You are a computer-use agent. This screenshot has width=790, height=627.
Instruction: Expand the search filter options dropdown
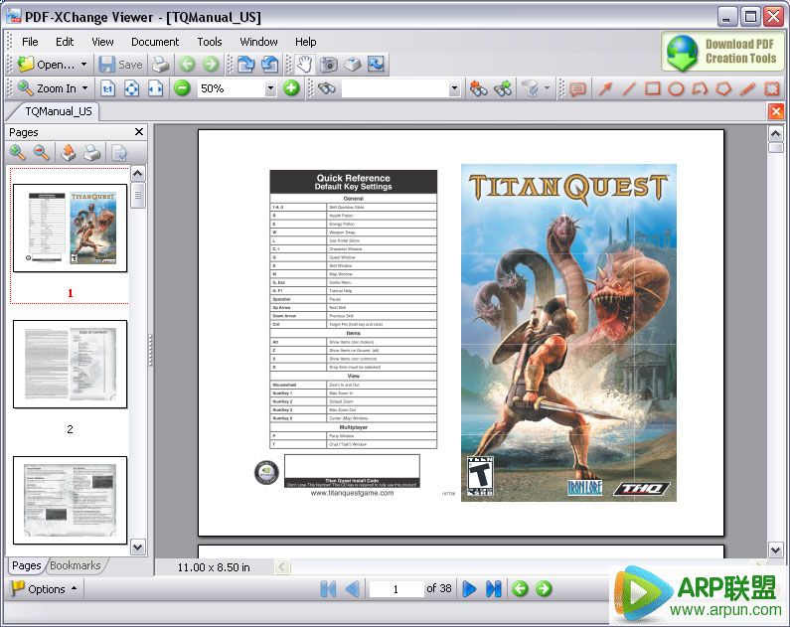547,88
